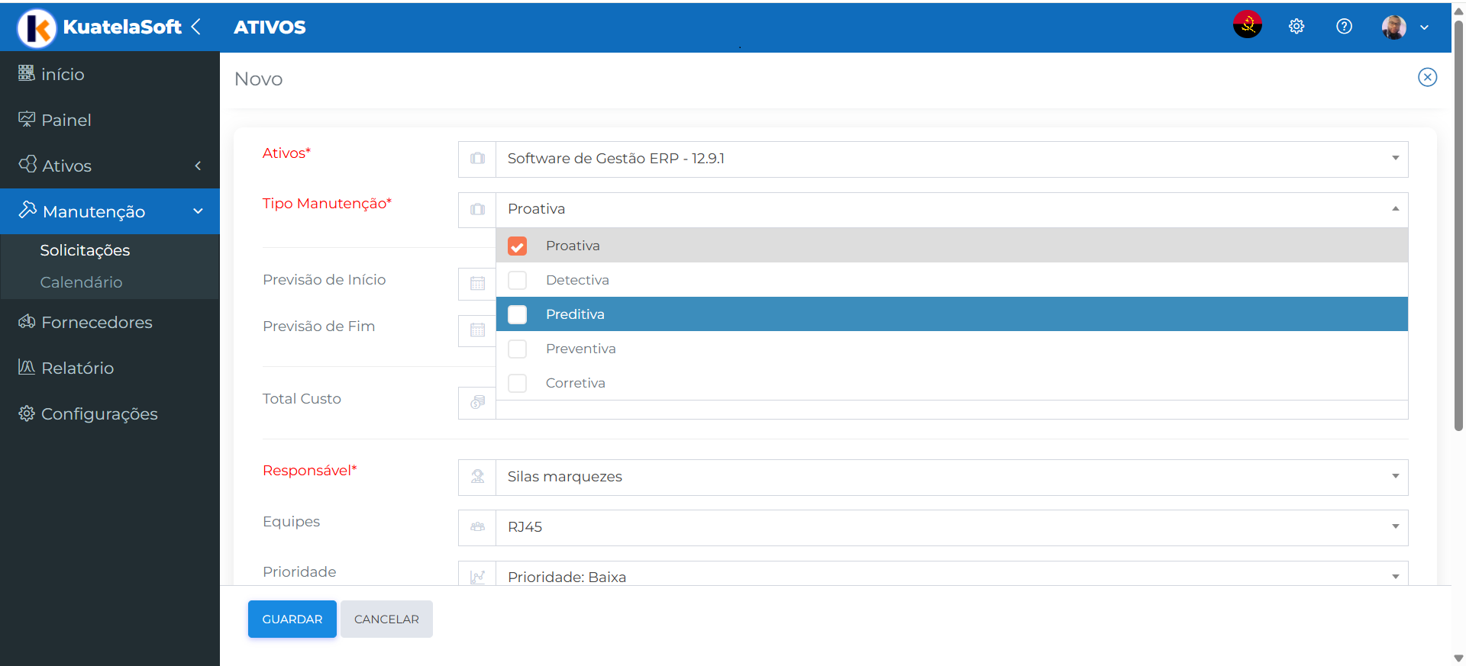
Task: Open the Ativos dropdown with Software de Gestão
Action: tap(951, 159)
